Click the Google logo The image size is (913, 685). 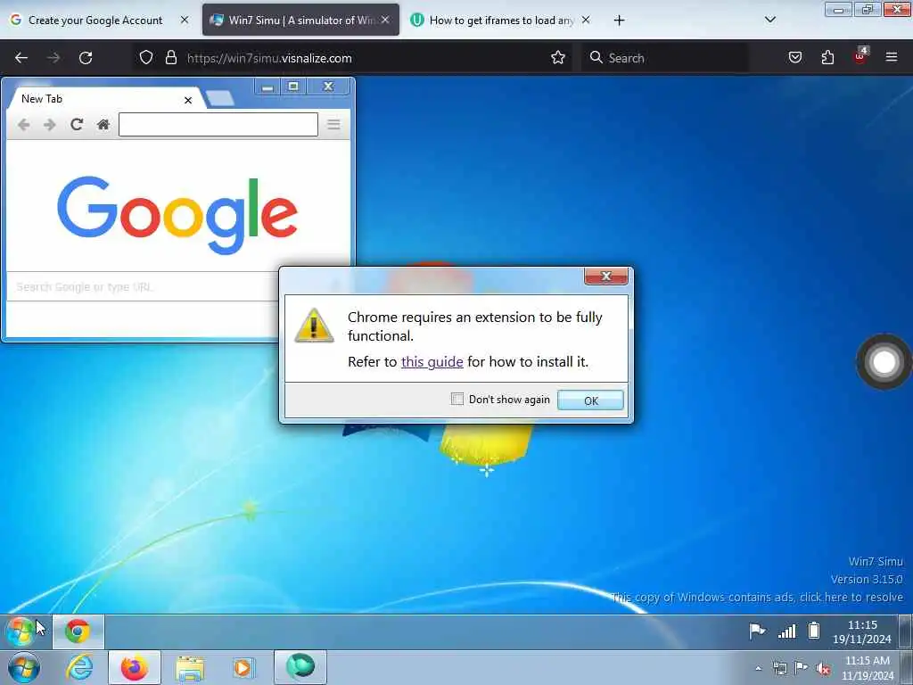[x=177, y=216]
